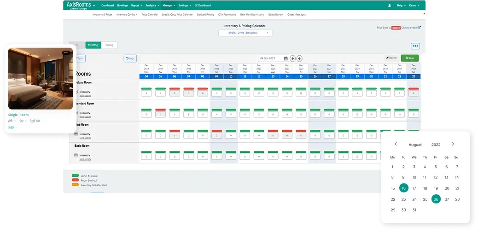Image resolution: width=478 pixels, height=231 pixels.
Task: Click Multi update under Basic Room
Action: click(x=85, y=159)
